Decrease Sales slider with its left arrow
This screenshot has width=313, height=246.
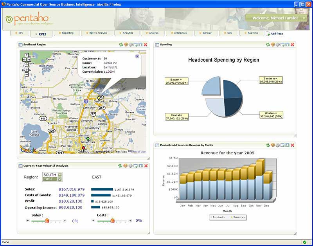tap(28, 221)
